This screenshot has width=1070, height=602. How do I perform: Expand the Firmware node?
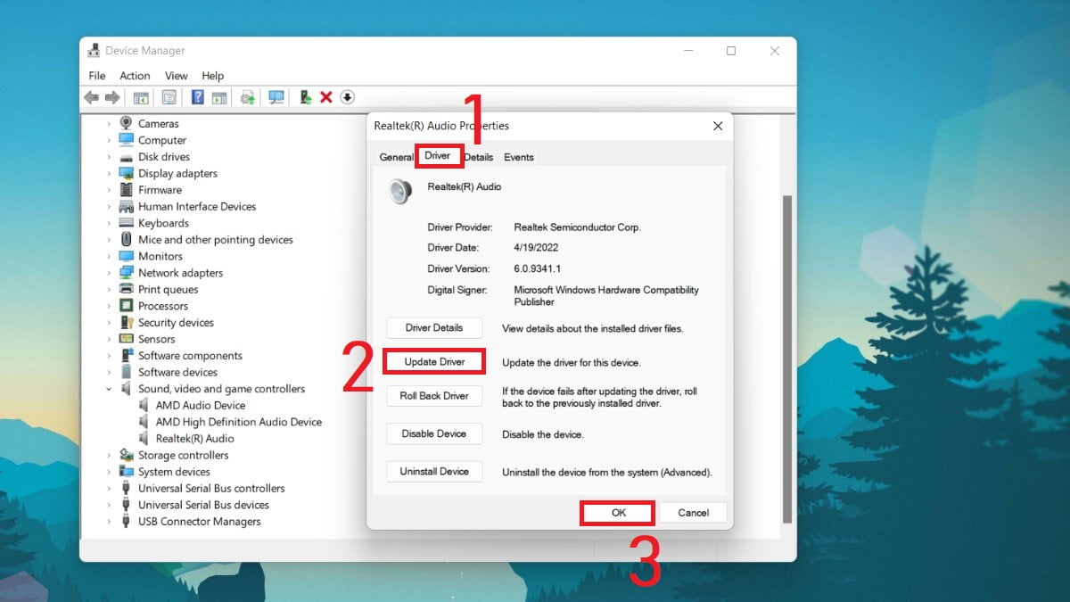tap(109, 190)
